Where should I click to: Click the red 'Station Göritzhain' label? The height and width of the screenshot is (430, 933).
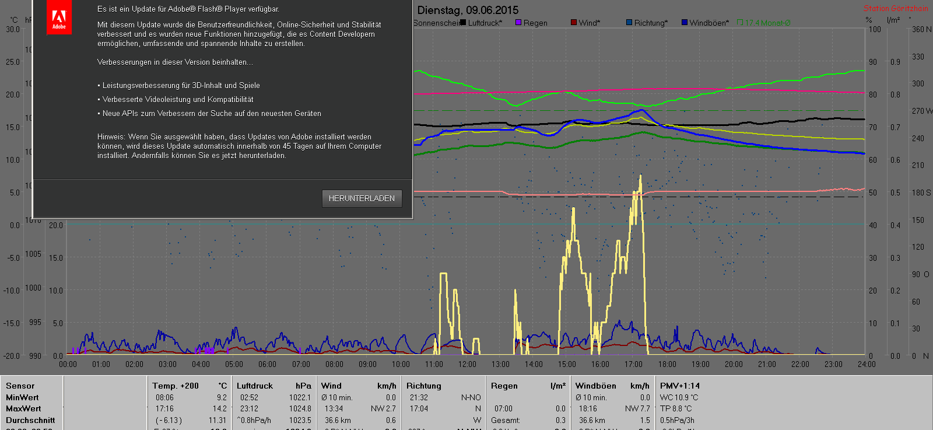[x=896, y=8]
